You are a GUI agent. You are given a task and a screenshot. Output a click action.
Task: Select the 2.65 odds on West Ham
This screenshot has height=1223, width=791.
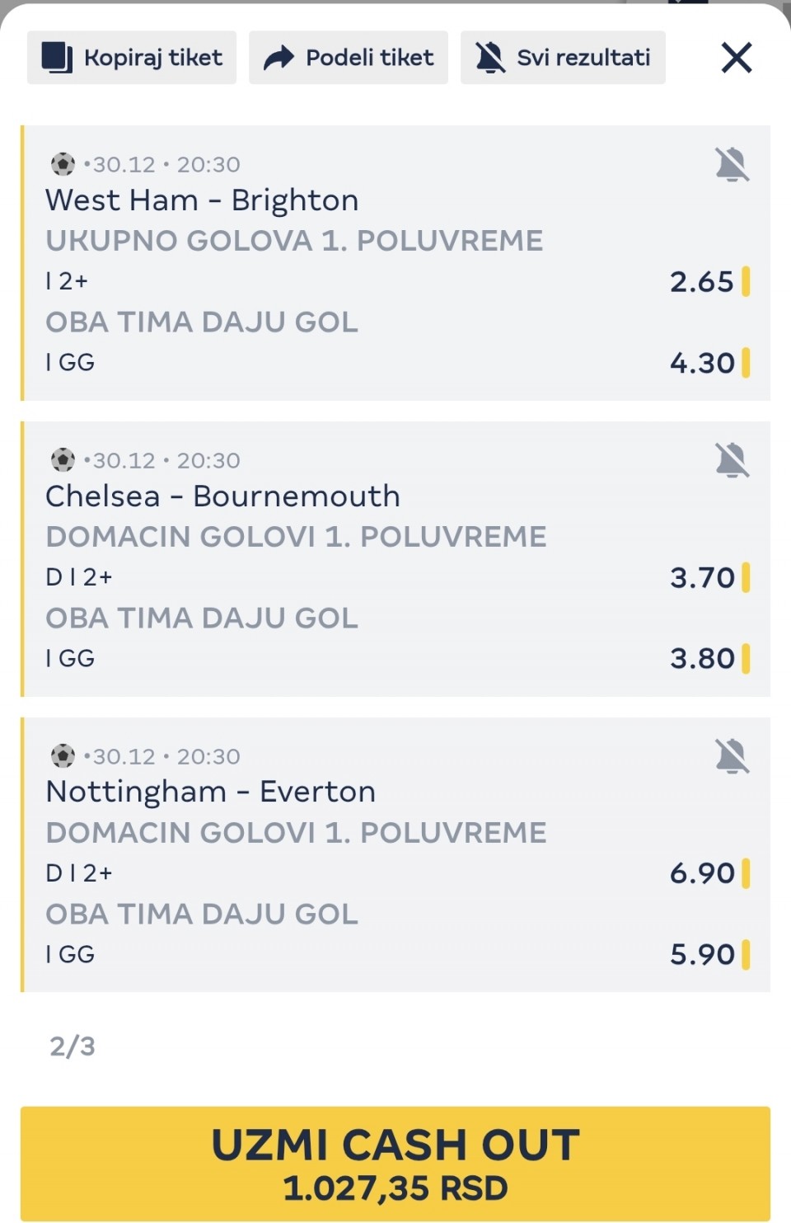point(701,282)
